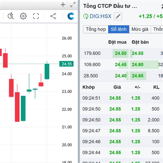
Task: Share the chart
Action: (x=53, y=16)
